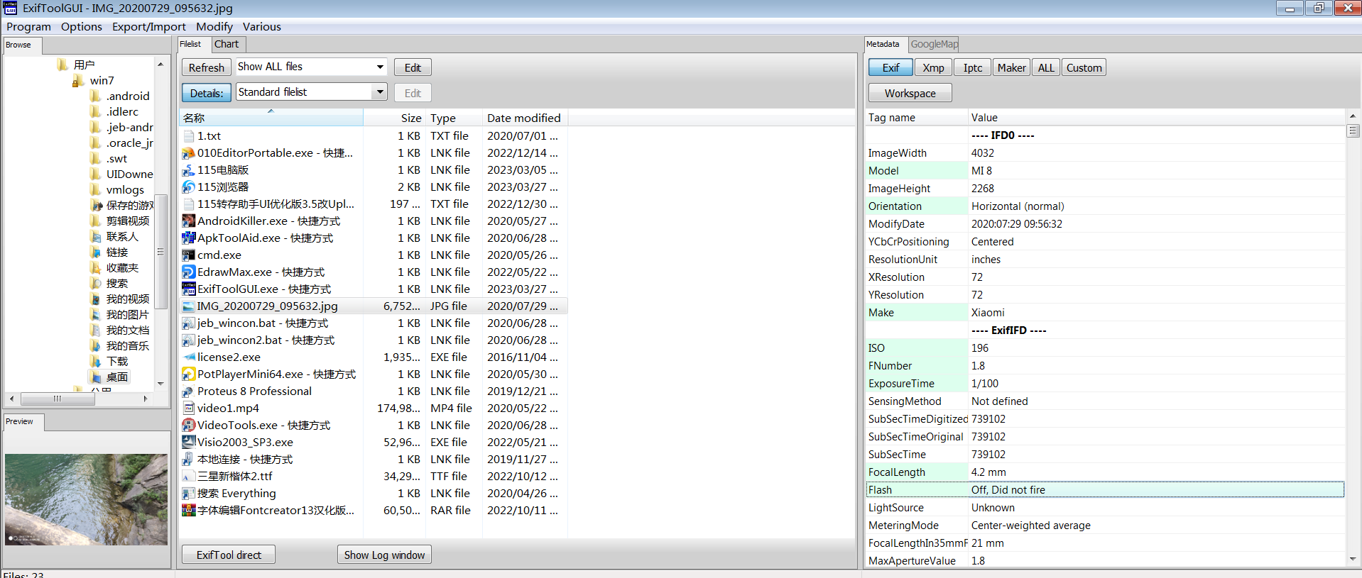Open the Export/Import menu

(148, 27)
